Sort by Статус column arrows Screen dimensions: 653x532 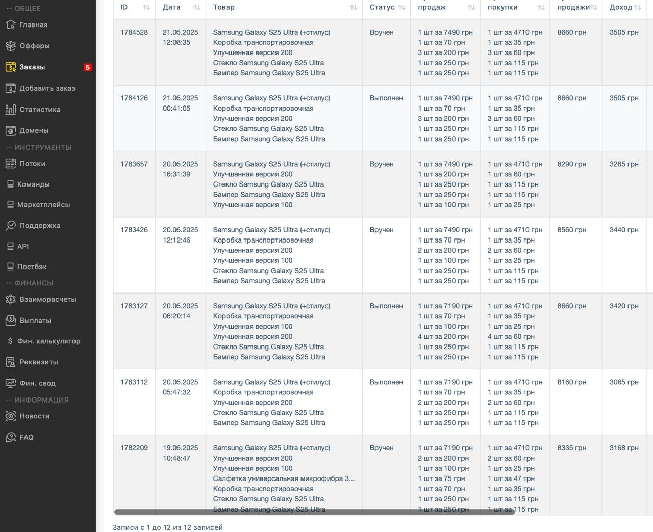402,7
